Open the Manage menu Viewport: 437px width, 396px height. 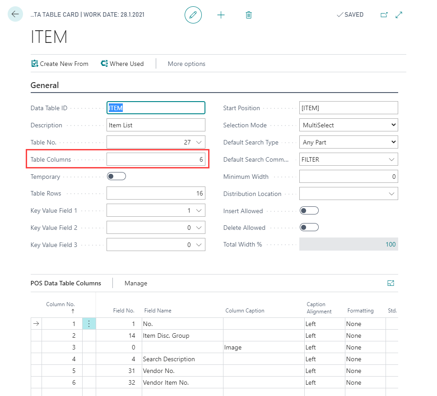136,283
